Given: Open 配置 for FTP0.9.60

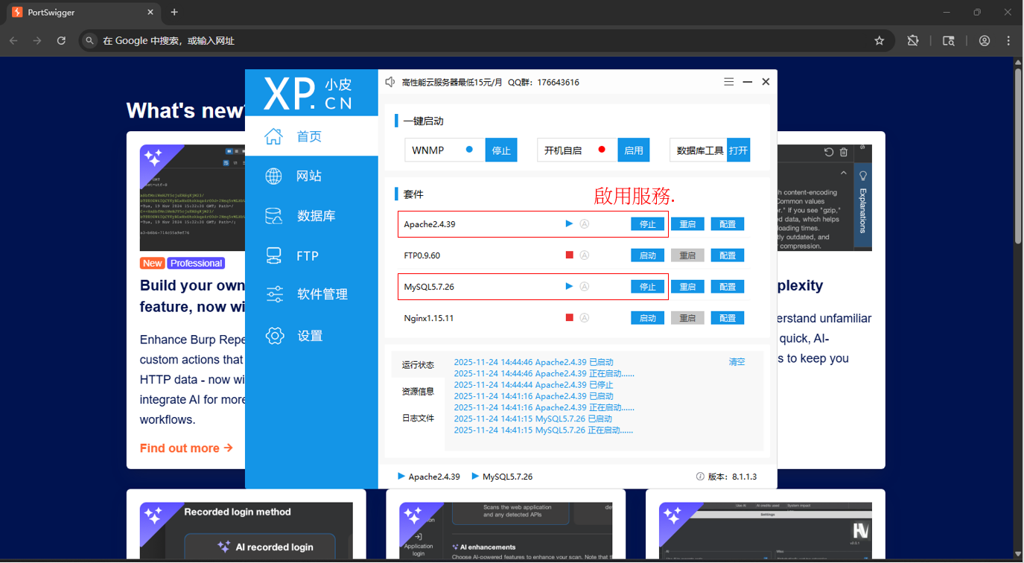Looking at the screenshot, I should 728,255.
